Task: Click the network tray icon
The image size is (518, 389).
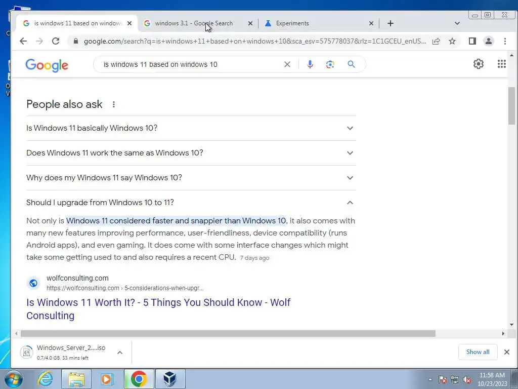Action: [x=455, y=380]
